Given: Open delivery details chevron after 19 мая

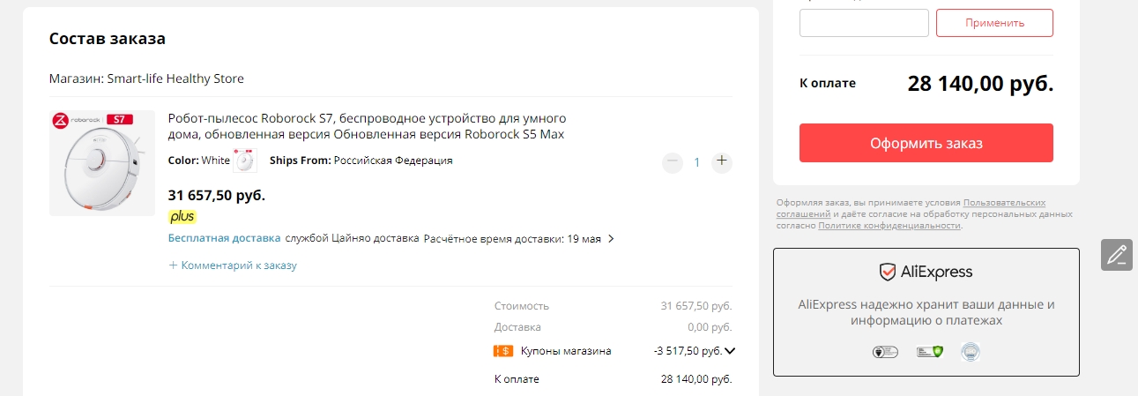Looking at the screenshot, I should point(611,238).
